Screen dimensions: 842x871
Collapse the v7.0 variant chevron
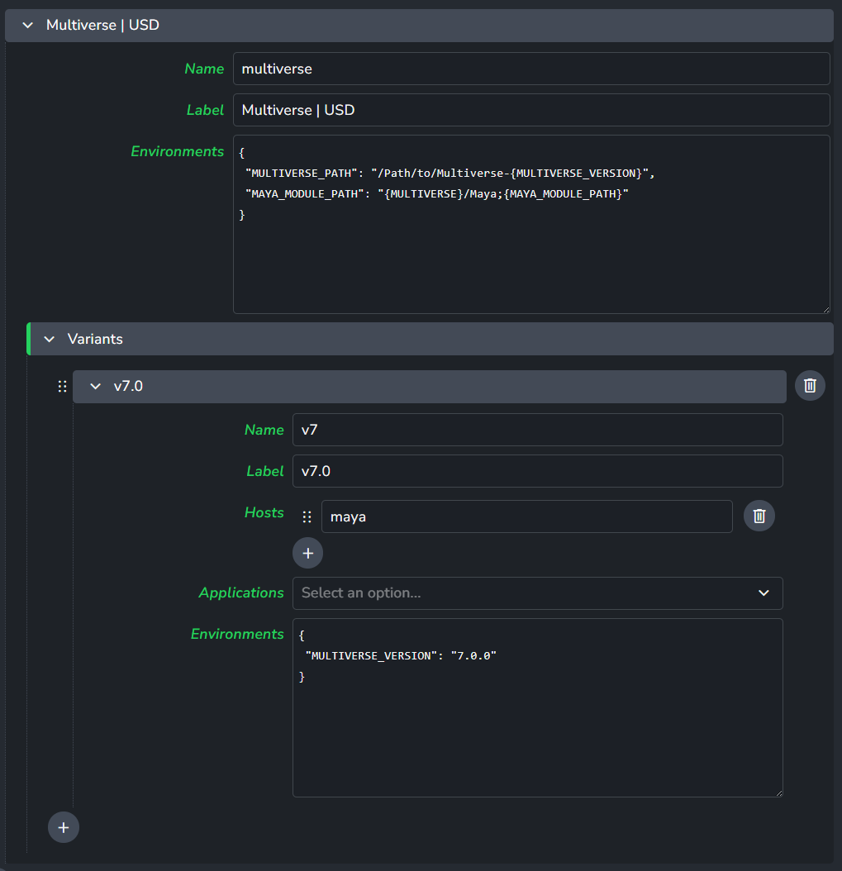[96, 386]
